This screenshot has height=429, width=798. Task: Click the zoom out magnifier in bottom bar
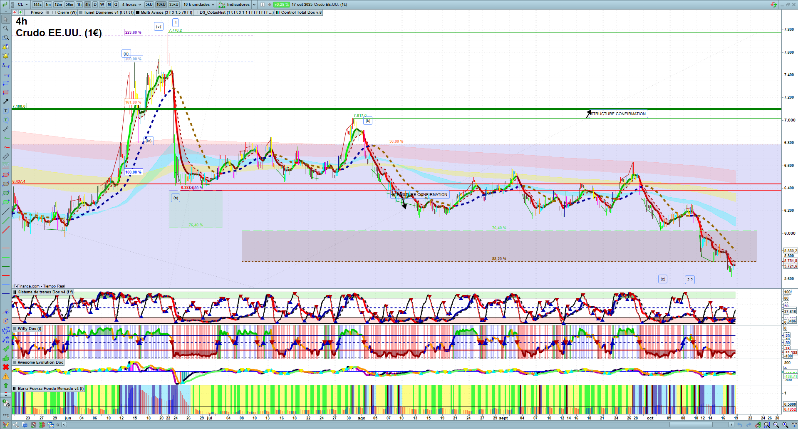point(776,425)
